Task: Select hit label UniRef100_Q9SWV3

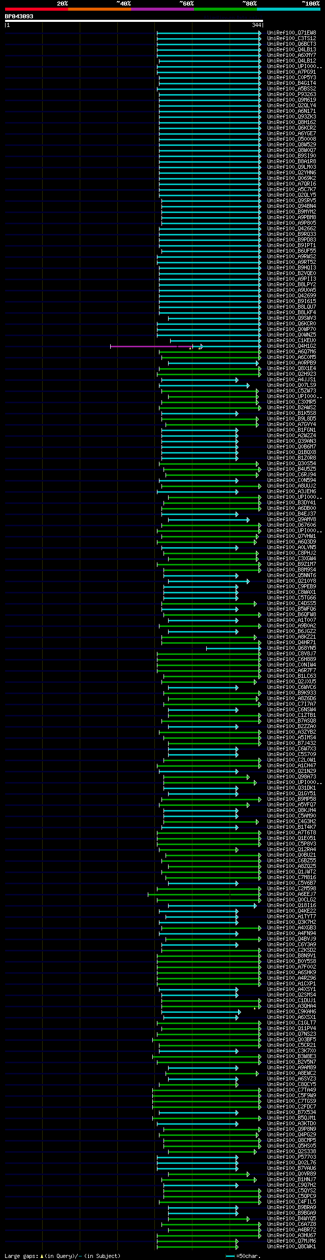Action: pyautogui.click(x=291, y=318)
